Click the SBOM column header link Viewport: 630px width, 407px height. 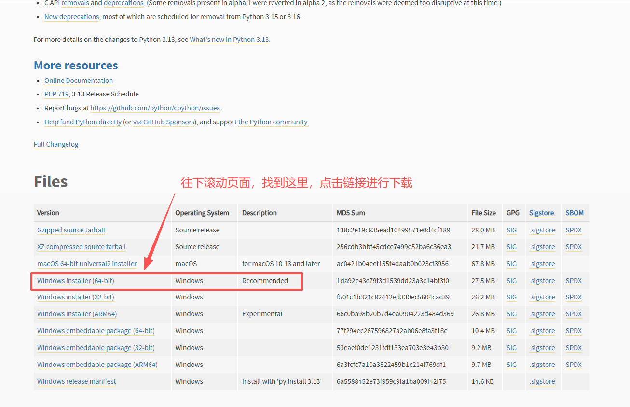[575, 213]
